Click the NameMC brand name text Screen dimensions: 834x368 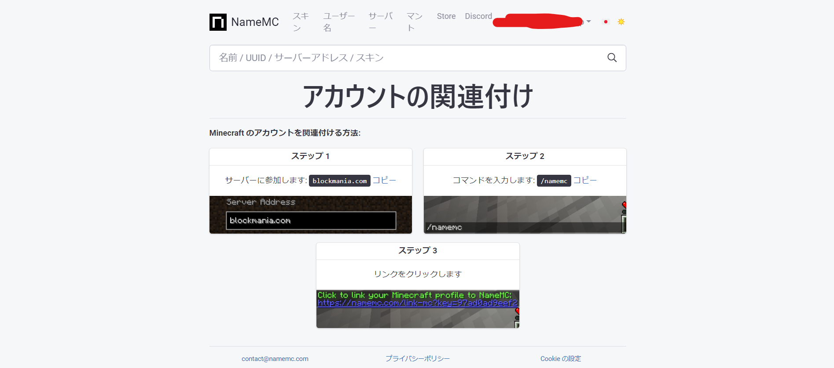[x=255, y=22]
